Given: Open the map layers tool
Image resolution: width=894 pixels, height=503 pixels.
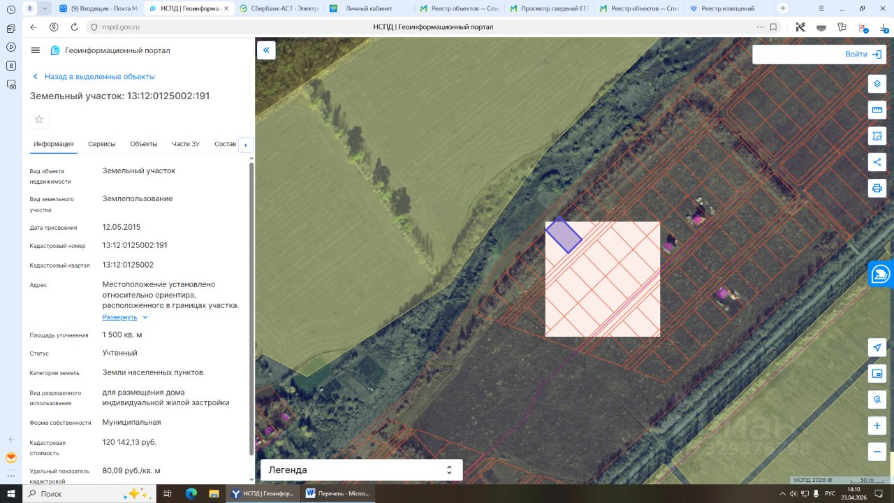Looking at the screenshot, I should click(x=877, y=84).
